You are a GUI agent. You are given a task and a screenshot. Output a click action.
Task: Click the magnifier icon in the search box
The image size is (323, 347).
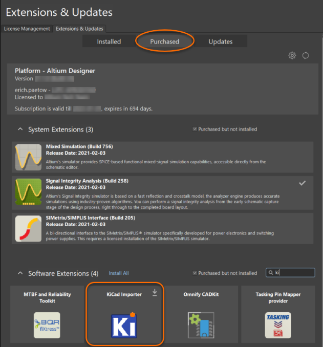271,273
